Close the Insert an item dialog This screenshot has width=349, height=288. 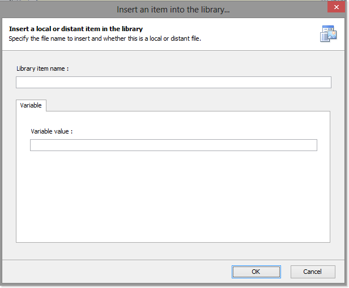point(337,7)
